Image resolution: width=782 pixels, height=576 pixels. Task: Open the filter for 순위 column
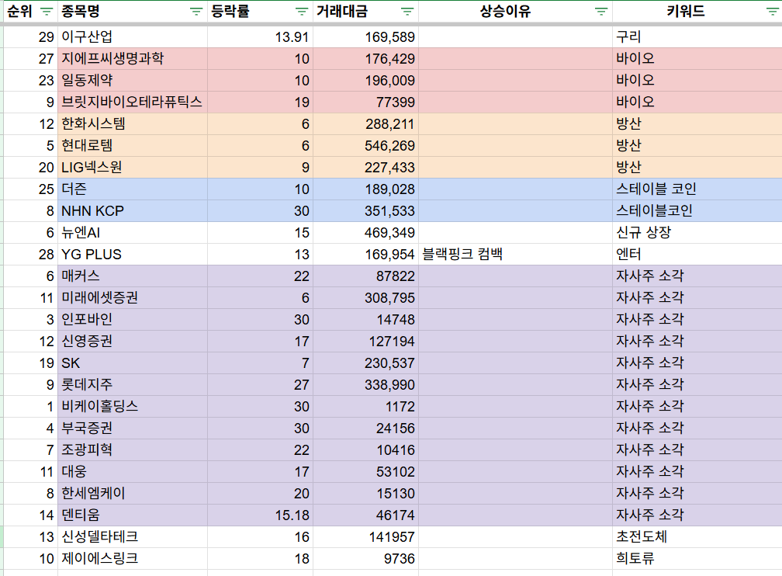47,12
